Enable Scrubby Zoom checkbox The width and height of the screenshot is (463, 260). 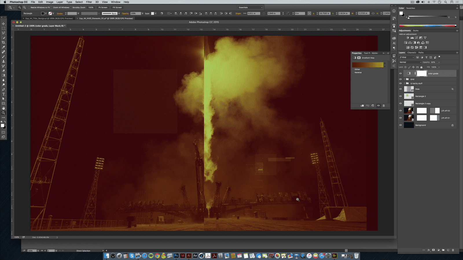(71, 8)
